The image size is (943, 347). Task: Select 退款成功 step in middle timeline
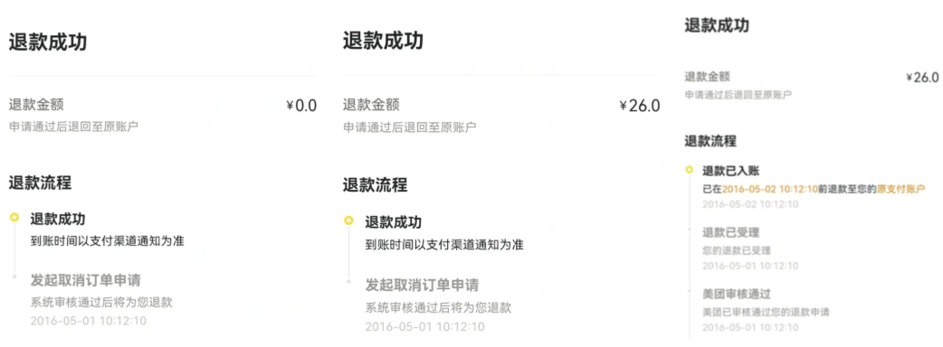[394, 222]
